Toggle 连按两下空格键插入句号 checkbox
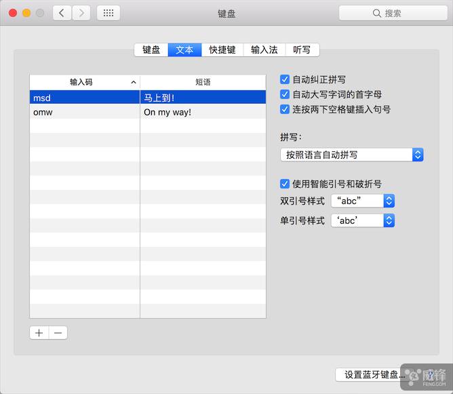This screenshot has width=453, height=394. 285,109
